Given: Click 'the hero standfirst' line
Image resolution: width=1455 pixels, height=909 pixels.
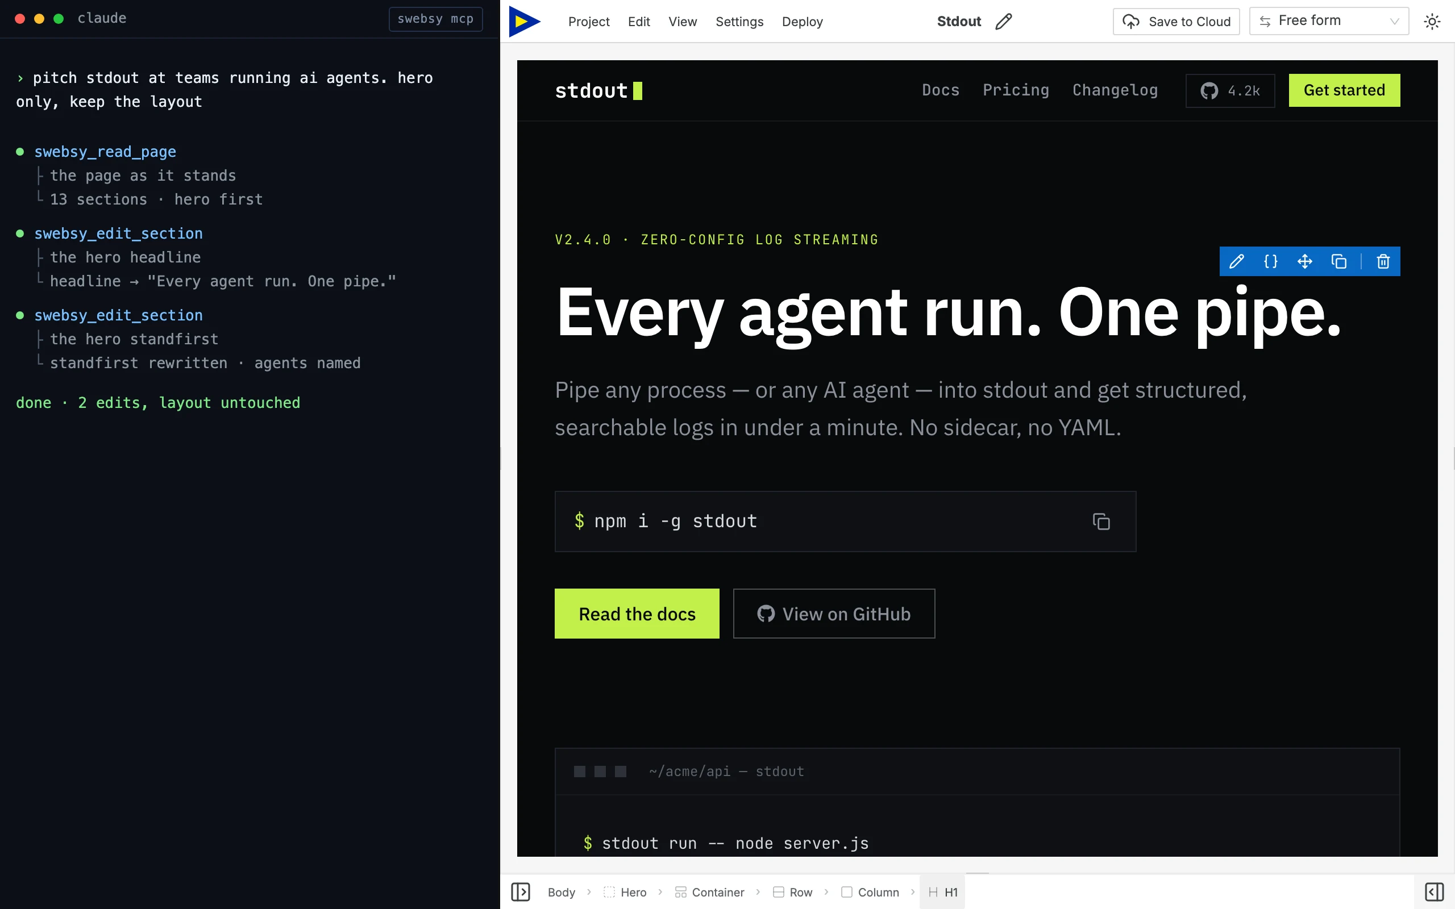Looking at the screenshot, I should coord(134,339).
